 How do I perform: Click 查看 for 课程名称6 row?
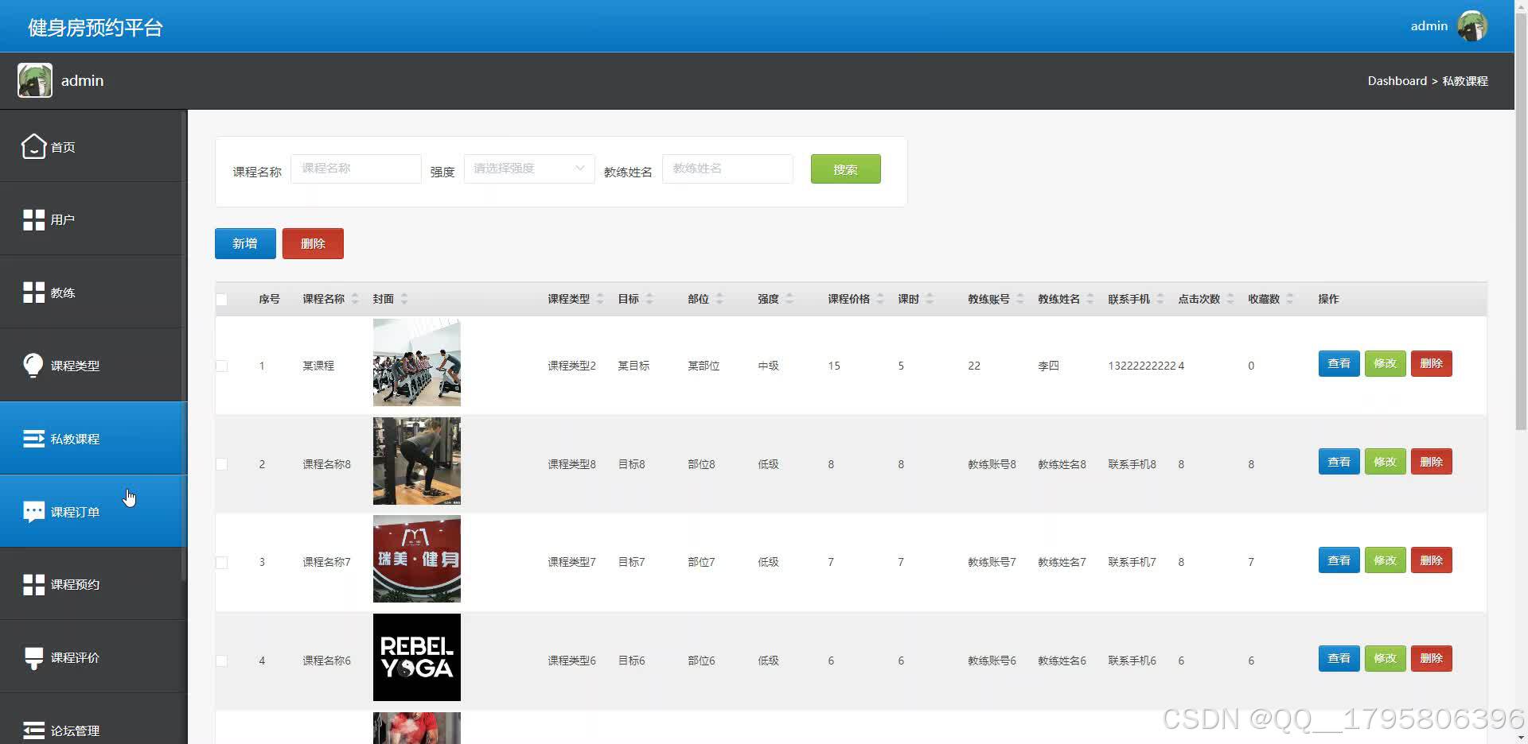1339,658
